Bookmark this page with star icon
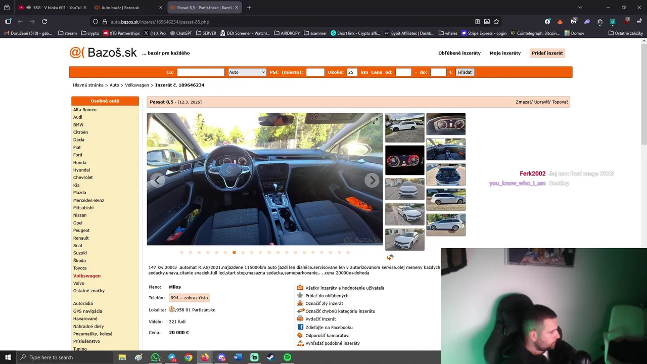This screenshot has height=364, width=647. pyautogui.click(x=496, y=22)
